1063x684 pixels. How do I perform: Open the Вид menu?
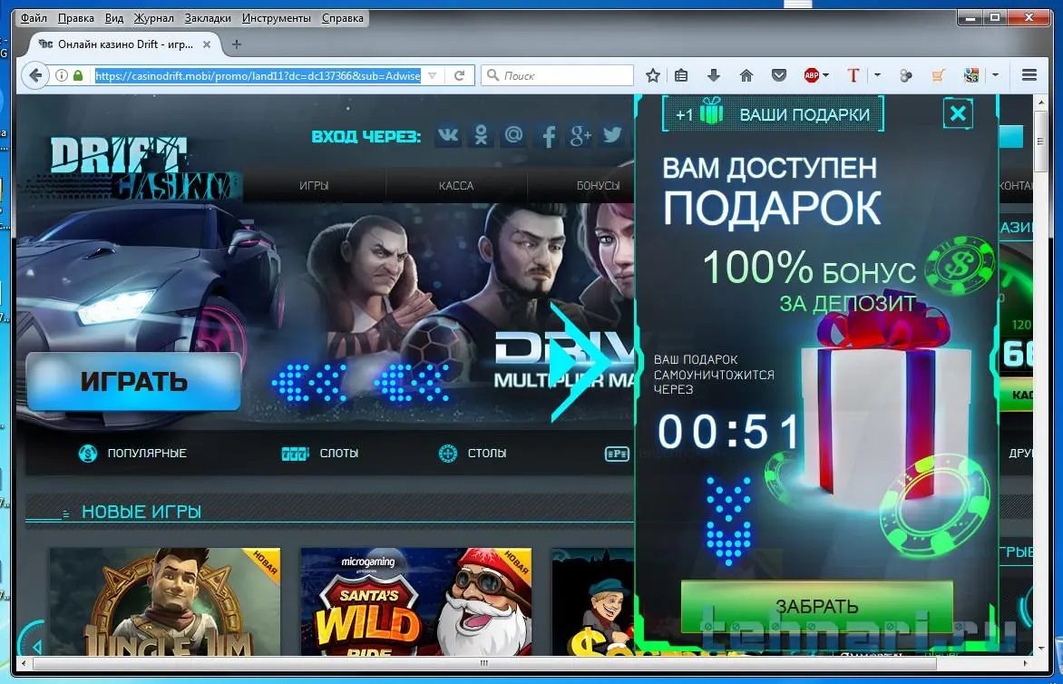pyautogui.click(x=114, y=18)
